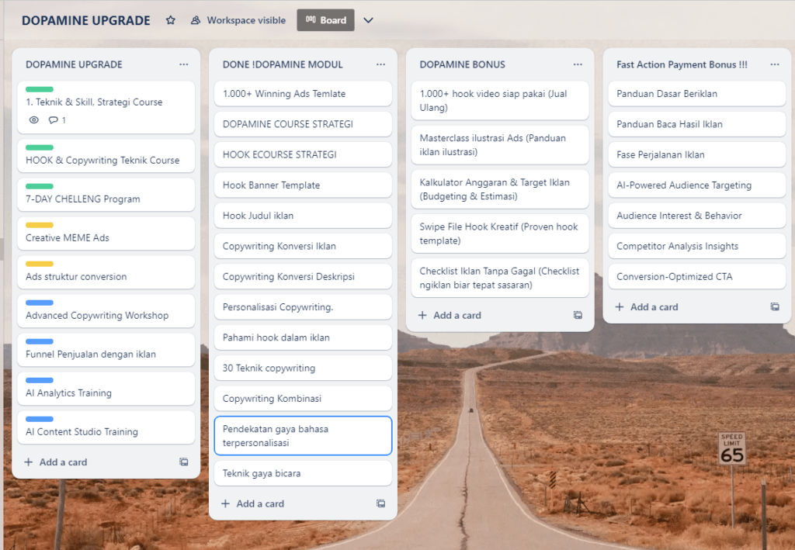Open the Pendekatan gaya bahasa terpersonalisasi card
Image resolution: width=795 pixels, height=550 pixels.
tap(303, 435)
